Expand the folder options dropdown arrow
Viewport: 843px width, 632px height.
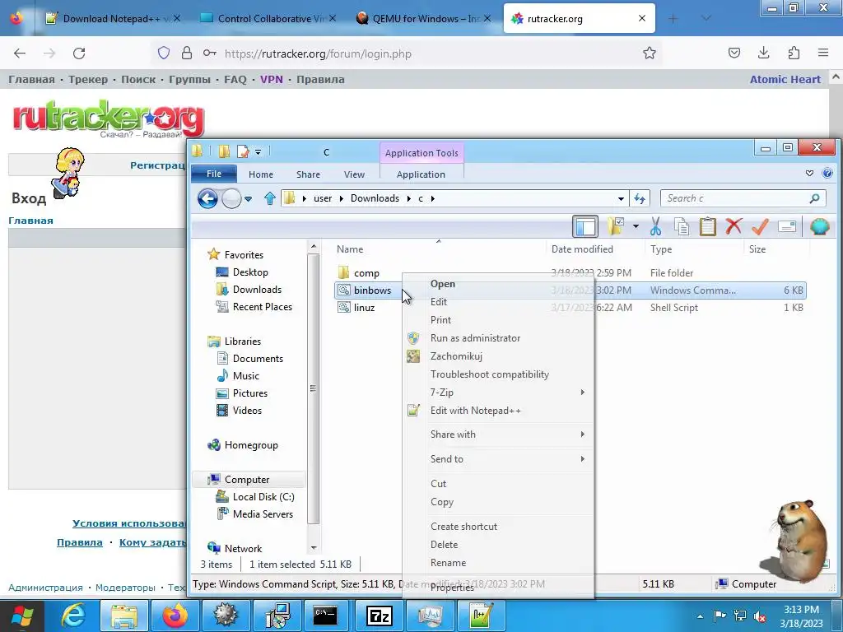(x=636, y=226)
